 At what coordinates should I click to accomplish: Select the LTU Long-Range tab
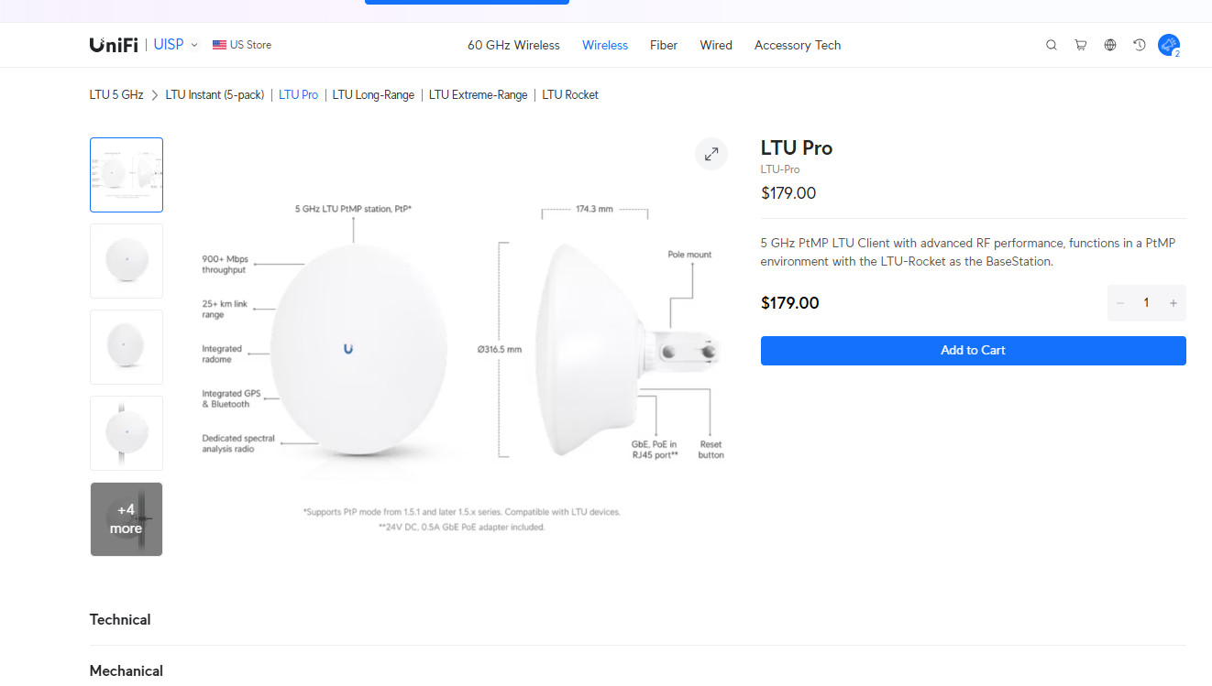click(x=373, y=94)
